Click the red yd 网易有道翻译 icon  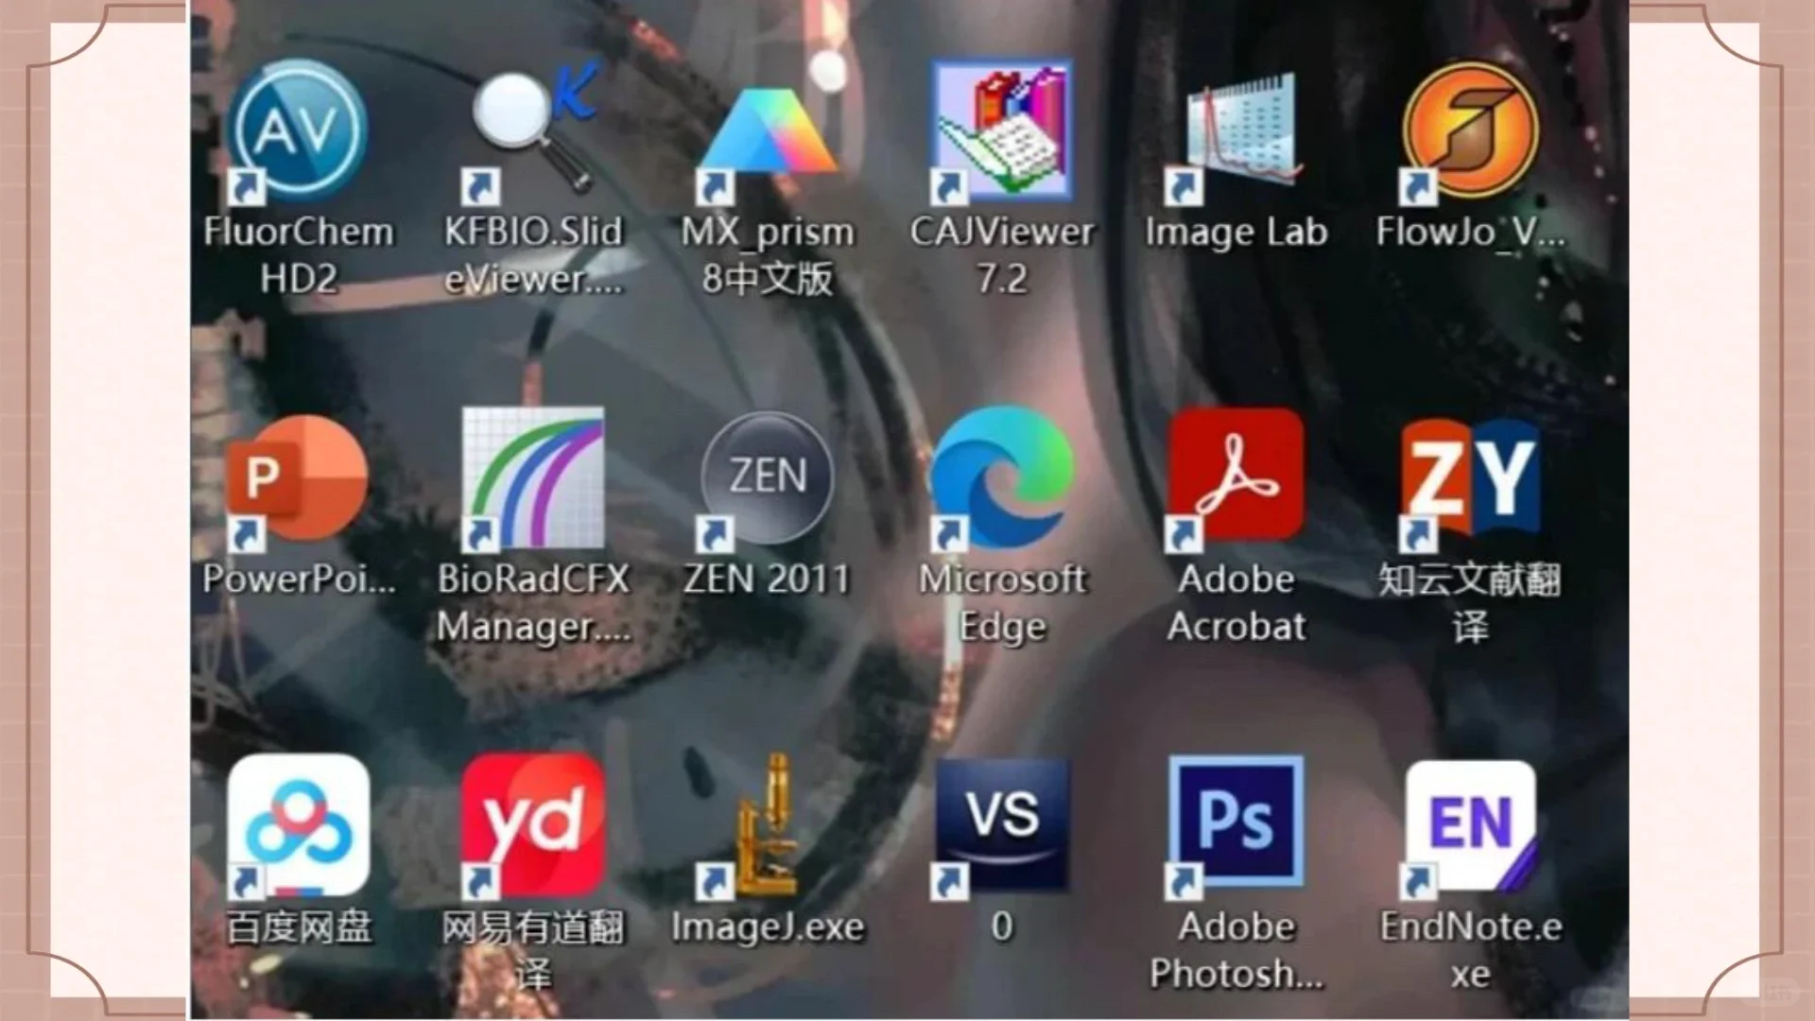coord(533,824)
